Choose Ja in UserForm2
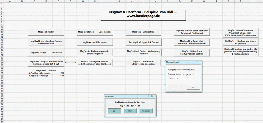Screen dimensions: 263x123 (x=114, y=111)
